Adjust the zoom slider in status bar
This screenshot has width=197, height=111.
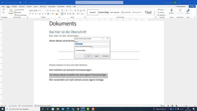coord(186,106)
